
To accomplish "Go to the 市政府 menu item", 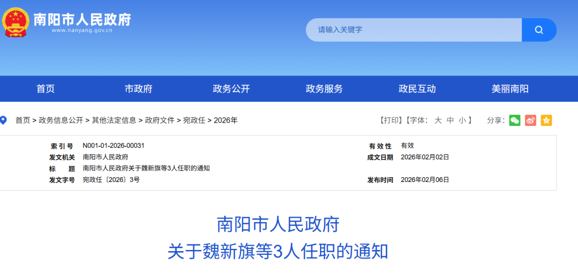I will tap(139, 89).
